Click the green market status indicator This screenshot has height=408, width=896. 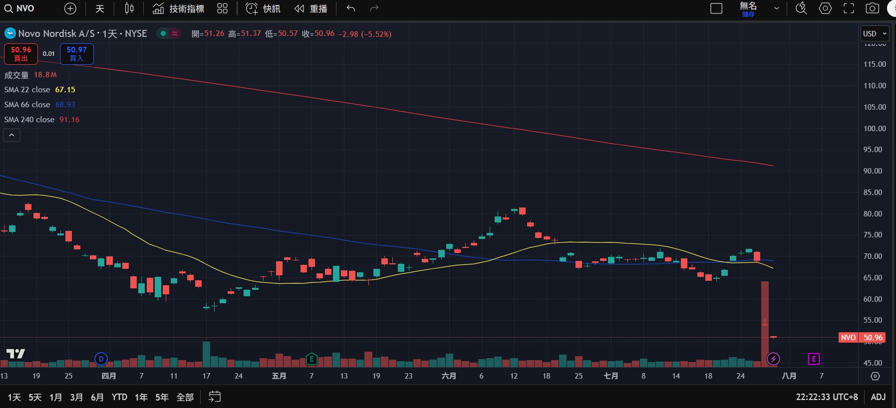(163, 33)
